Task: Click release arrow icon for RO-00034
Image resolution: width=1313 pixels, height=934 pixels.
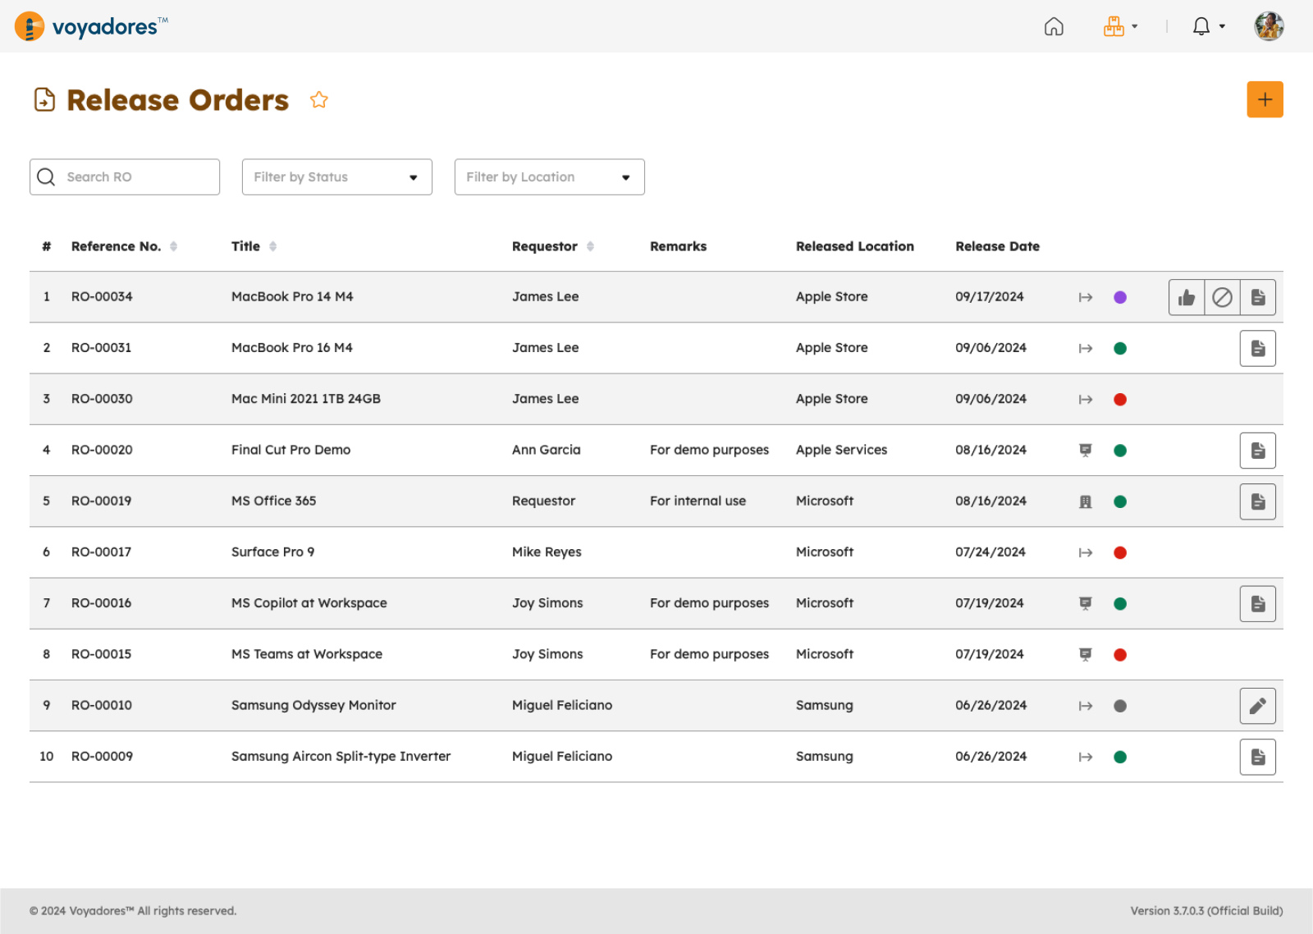Action: (1086, 297)
